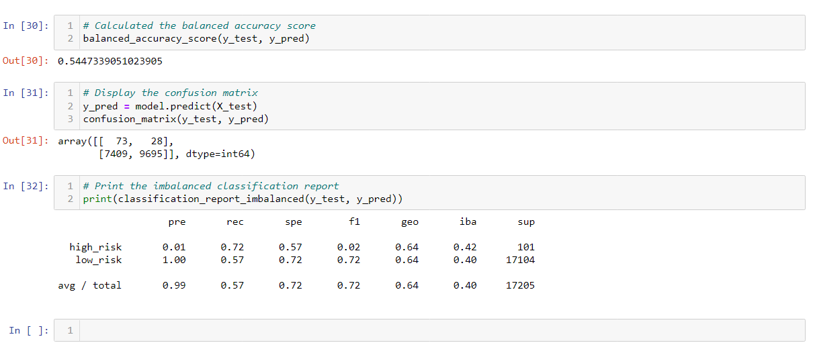
Task: Select comment 'Print the imbalanced classification report'
Action: [211, 186]
